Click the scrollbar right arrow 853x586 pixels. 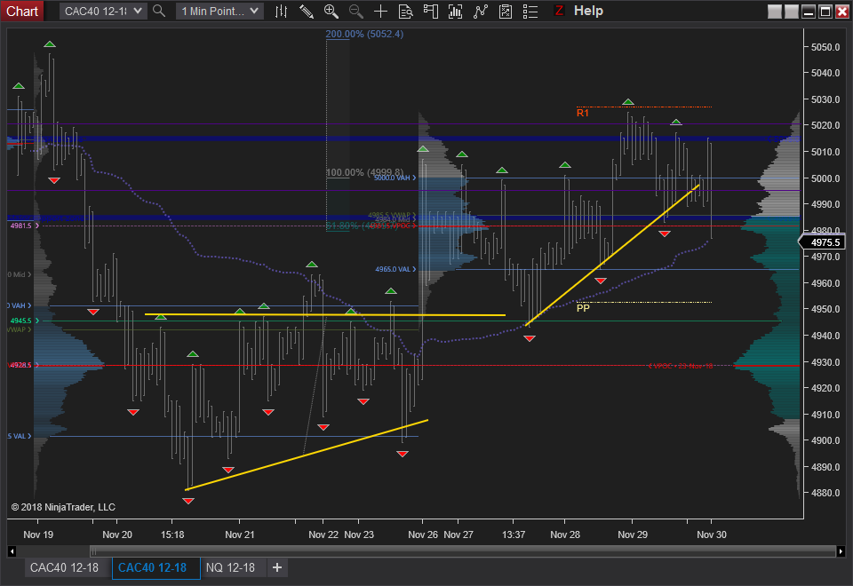click(841, 551)
